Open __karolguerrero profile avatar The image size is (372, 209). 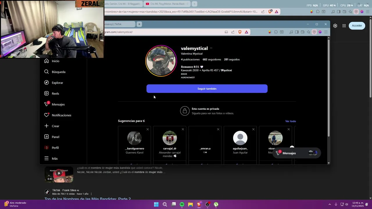click(135, 138)
